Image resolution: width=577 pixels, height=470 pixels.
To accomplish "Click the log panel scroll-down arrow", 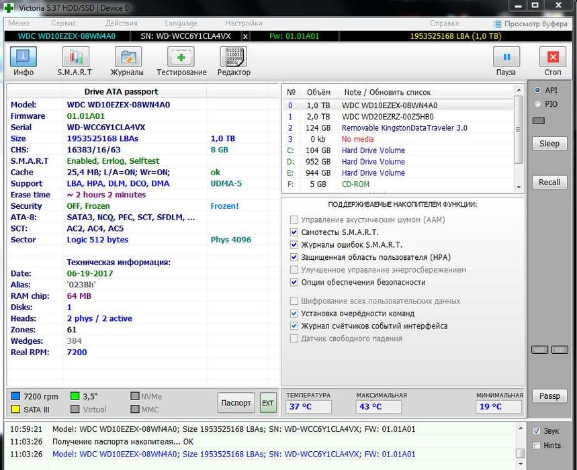I will tap(521, 464).
